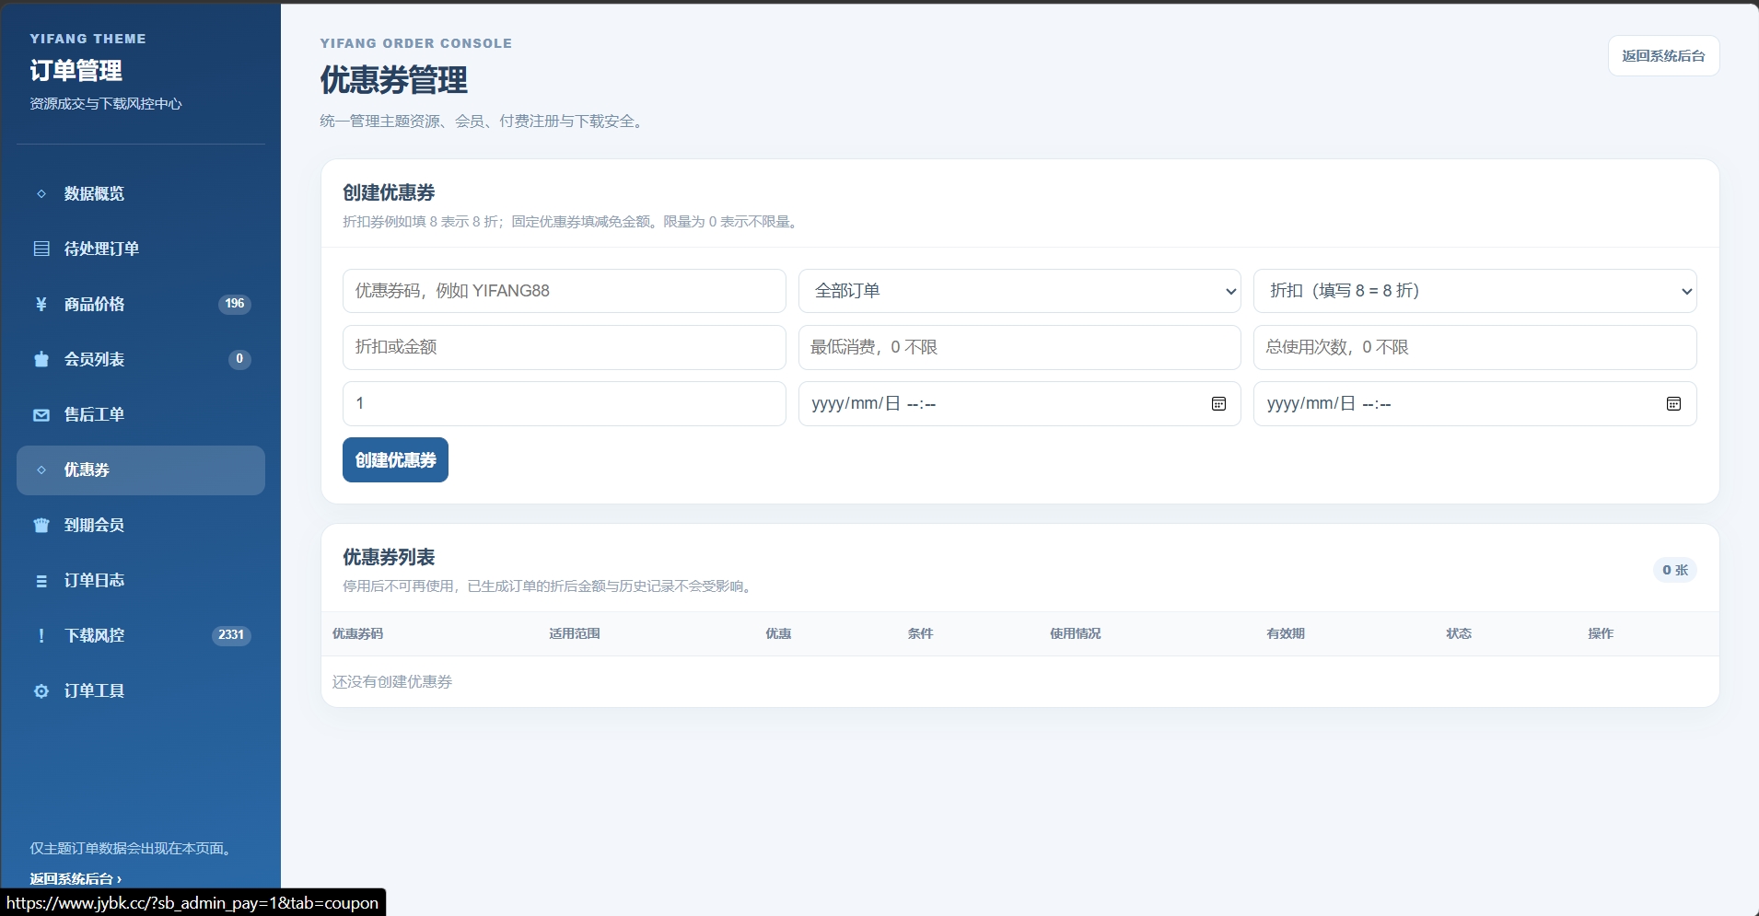Click the 订单日志 lines icon

41,580
